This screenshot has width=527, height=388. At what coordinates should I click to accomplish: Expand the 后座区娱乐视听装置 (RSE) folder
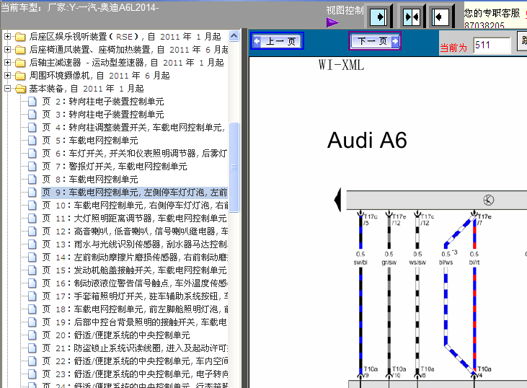[7, 36]
